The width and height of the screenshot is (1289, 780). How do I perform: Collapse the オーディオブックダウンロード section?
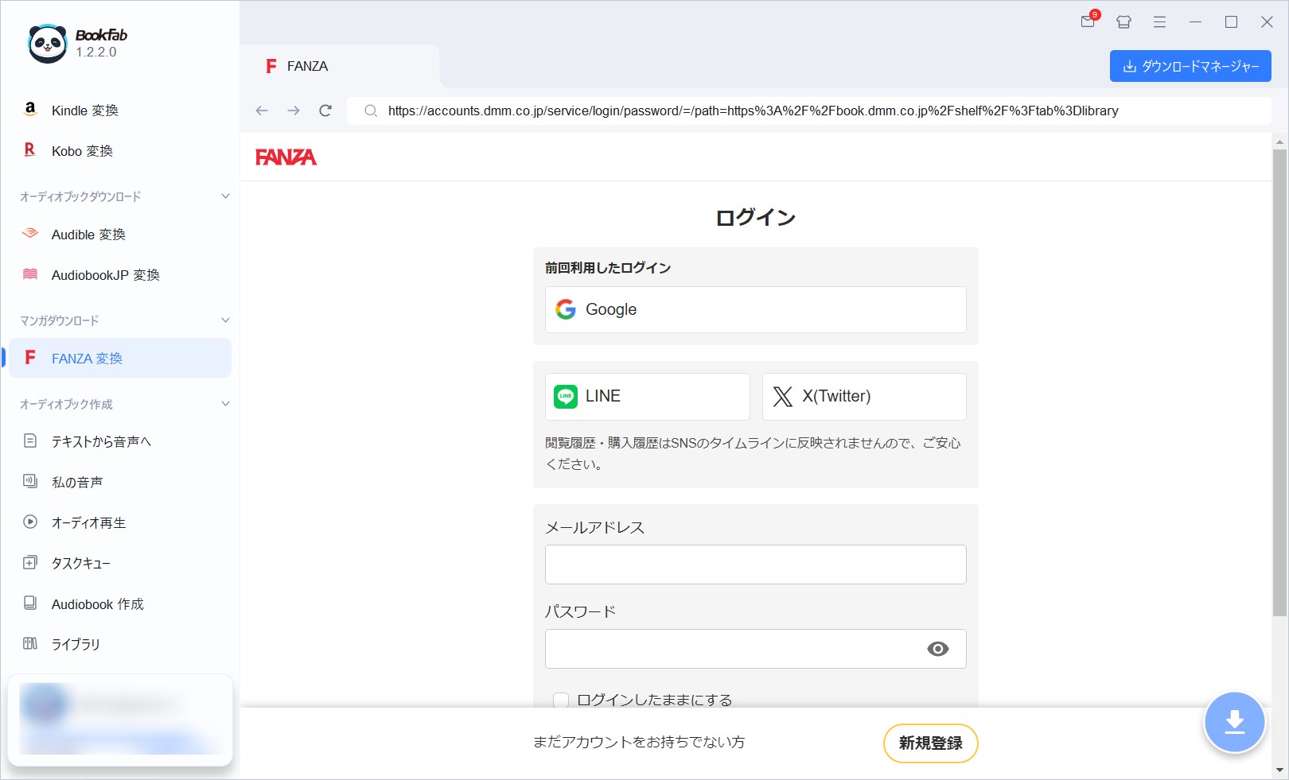click(225, 196)
